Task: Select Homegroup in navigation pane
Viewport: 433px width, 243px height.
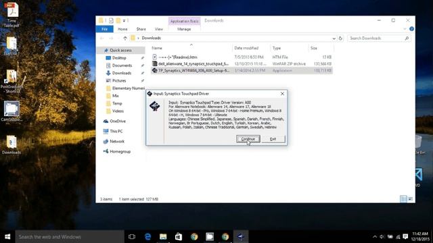Action: (x=120, y=151)
